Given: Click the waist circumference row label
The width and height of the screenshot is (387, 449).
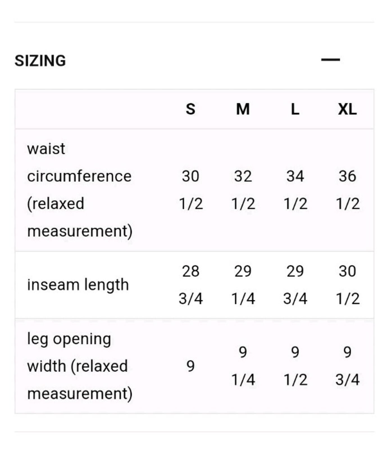Looking at the screenshot, I should [x=79, y=190].
